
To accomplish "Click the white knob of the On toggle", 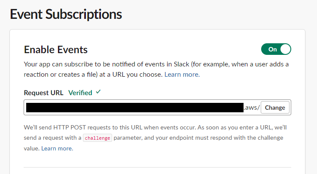I will (285, 49).
